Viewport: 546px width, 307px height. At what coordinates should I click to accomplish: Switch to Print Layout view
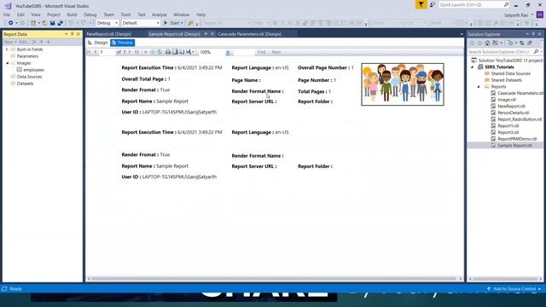(x=175, y=52)
